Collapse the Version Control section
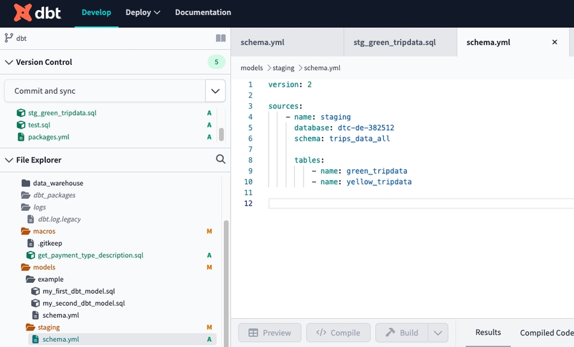Screen dimensions: 574x347 pyautogui.click(x=9, y=62)
